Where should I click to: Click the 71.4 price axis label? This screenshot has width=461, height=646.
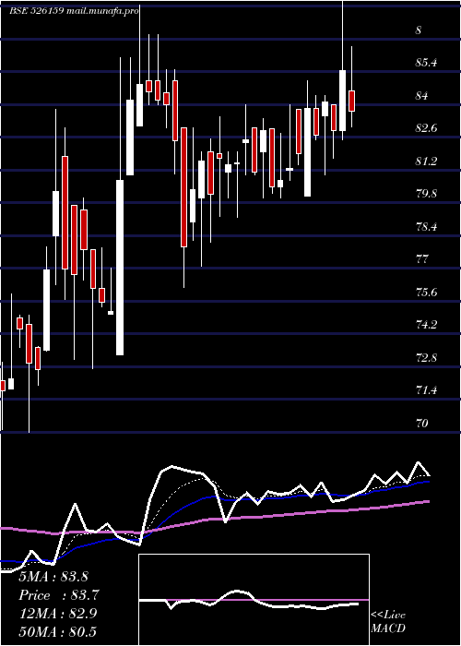coord(426,389)
